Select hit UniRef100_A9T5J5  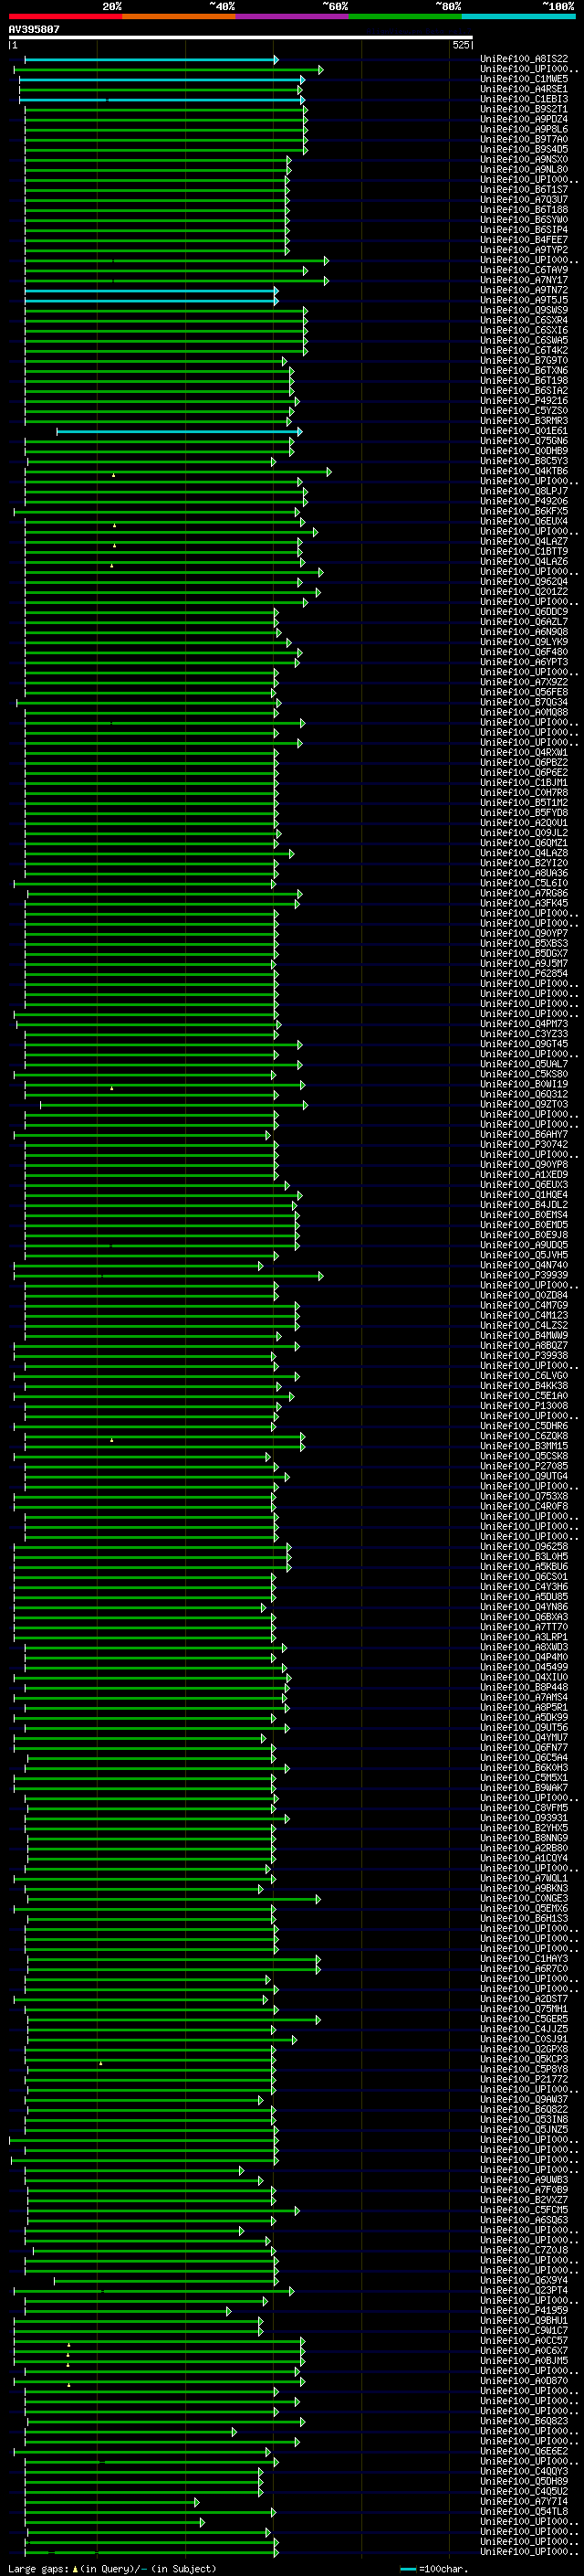tap(524, 300)
